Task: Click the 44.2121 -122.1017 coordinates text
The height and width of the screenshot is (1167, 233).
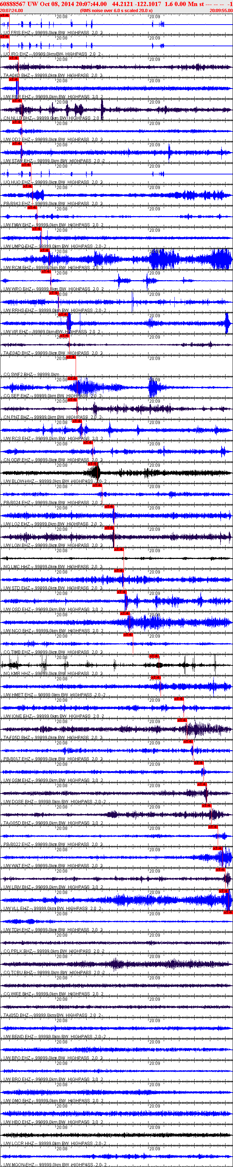Action: (x=136, y=4)
